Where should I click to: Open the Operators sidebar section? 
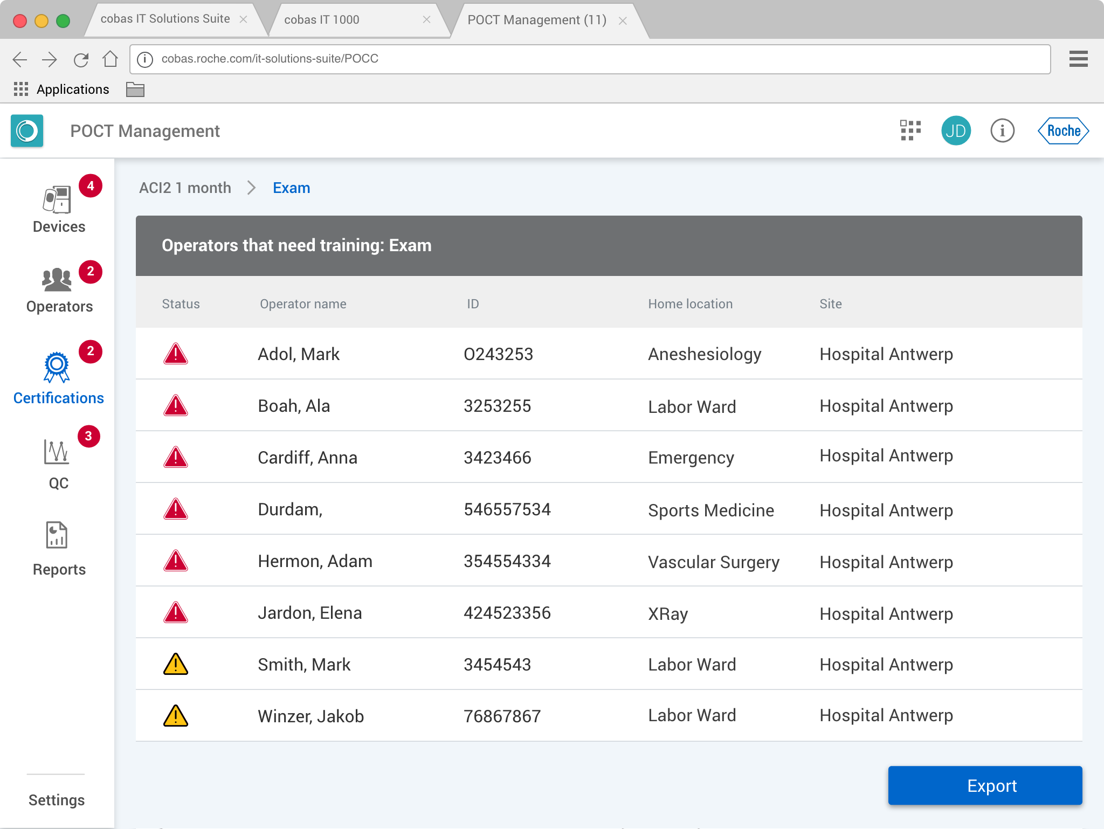point(58,290)
